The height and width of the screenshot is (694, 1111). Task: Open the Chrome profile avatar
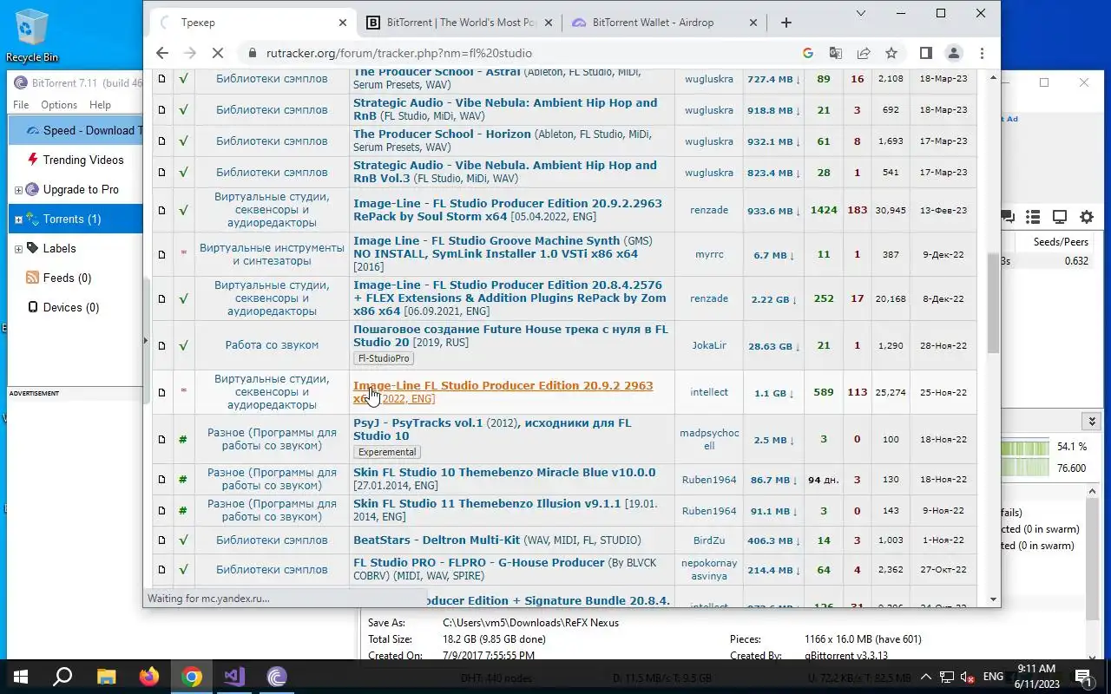tap(954, 53)
